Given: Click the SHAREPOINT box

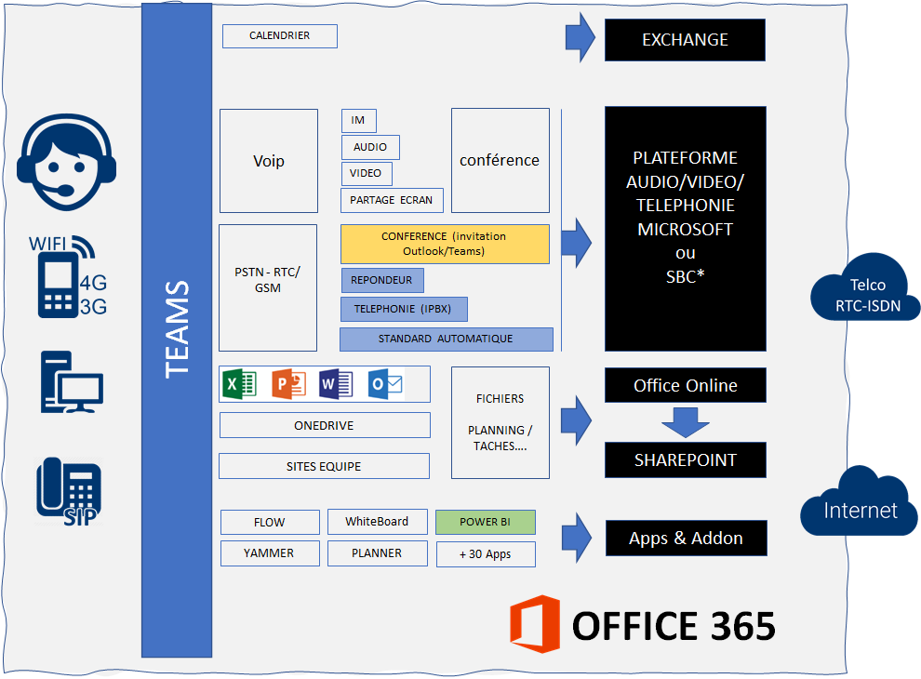Looking at the screenshot, I should coord(685,460).
